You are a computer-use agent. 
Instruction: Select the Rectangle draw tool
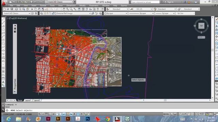click(3, 33)
